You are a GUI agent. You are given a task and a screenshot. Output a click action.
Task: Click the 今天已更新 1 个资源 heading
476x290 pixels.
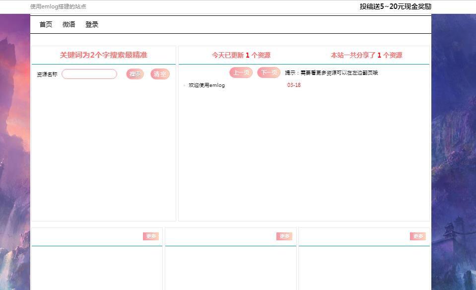(241, 55)
